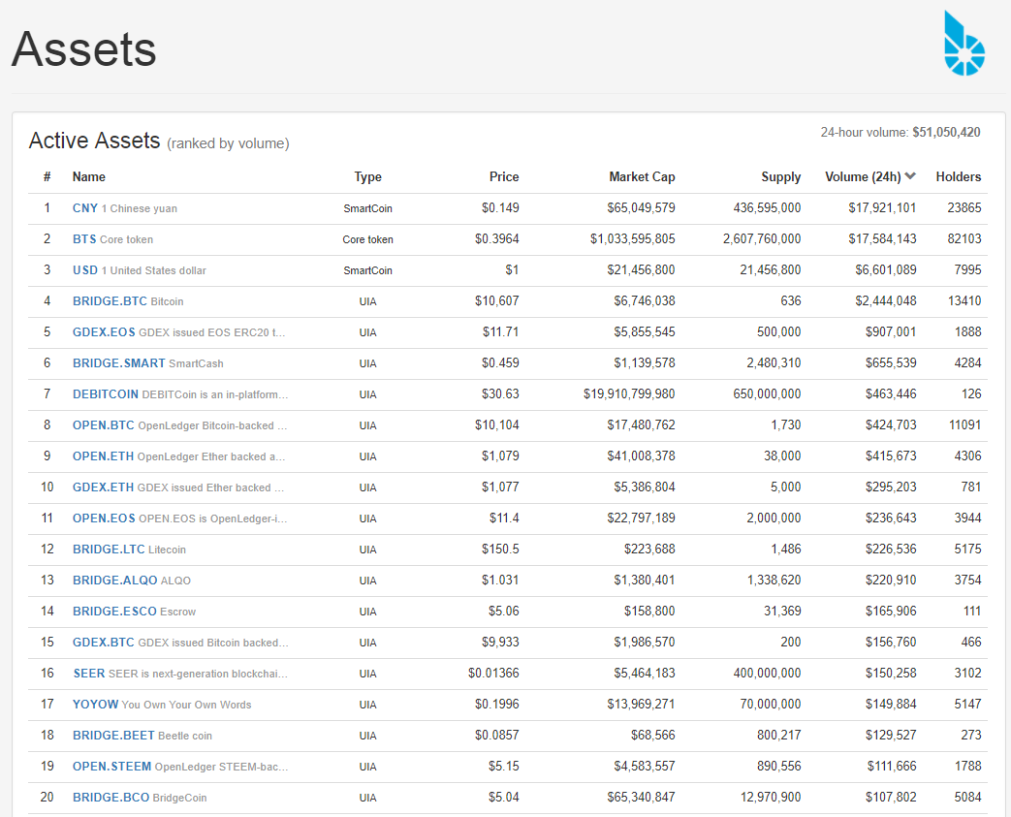Image resolution: width=1011 pixels, height=817 pixels.
Task: Open the BRIDGE.ALQO asset link
Action: click(x=114, y=581)
